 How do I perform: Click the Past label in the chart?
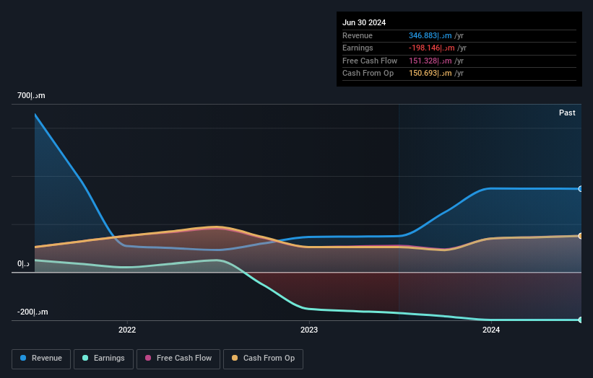click(567, 113)
